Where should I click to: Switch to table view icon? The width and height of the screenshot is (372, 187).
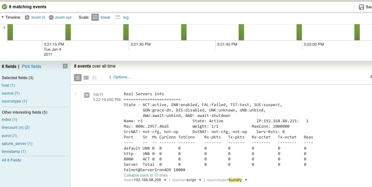click(x=86, y=78)
